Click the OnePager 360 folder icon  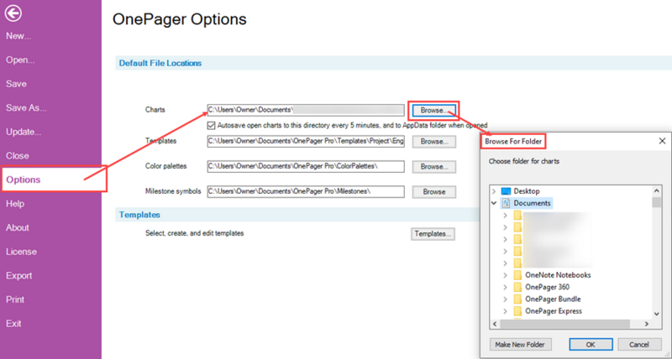coord(517,287)
